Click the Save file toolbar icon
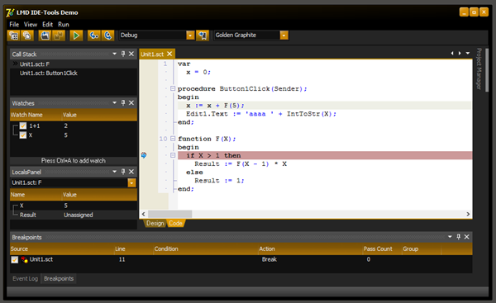The height and width of the screenshot is (303, 496). 45,36
